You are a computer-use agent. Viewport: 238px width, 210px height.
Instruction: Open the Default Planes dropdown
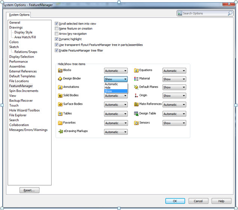174,87
